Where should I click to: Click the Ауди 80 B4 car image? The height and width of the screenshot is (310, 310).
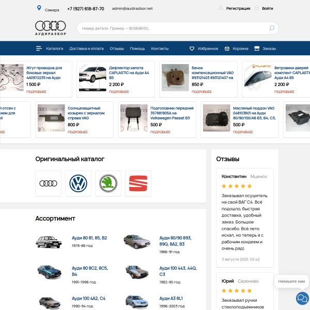tap(50, 272)
